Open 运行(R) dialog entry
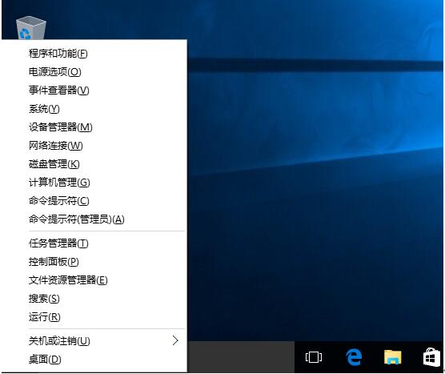Screen dimensions: 445x374 click(x=94, y=317)
